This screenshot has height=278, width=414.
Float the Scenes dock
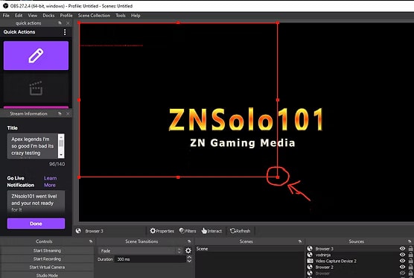click(x=300, y=241)
